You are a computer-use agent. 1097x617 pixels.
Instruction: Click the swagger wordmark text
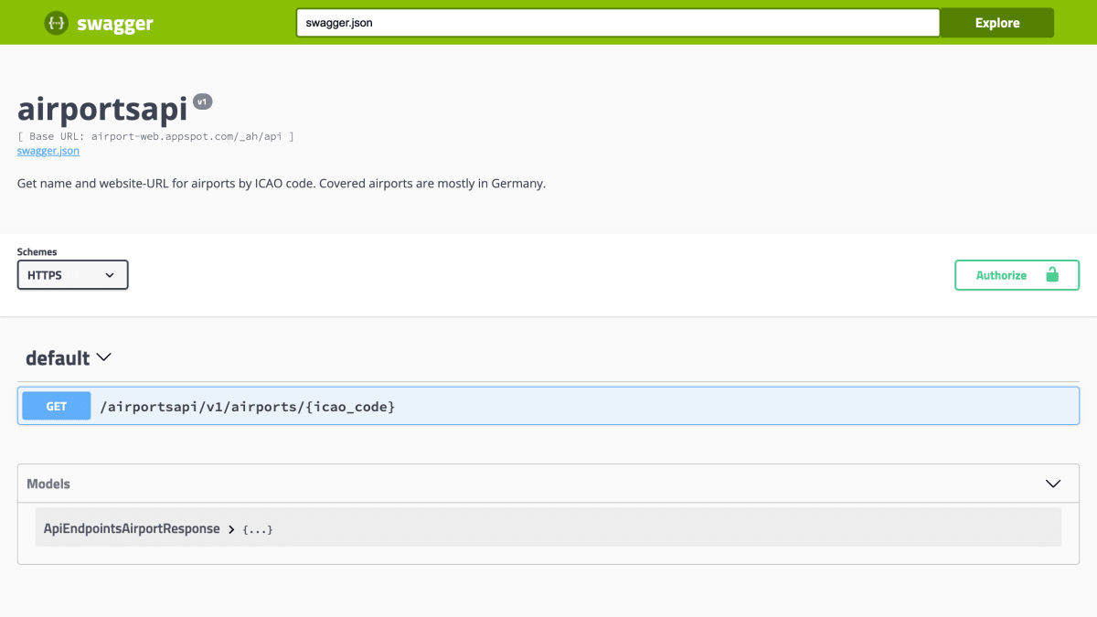click(115, 24)
